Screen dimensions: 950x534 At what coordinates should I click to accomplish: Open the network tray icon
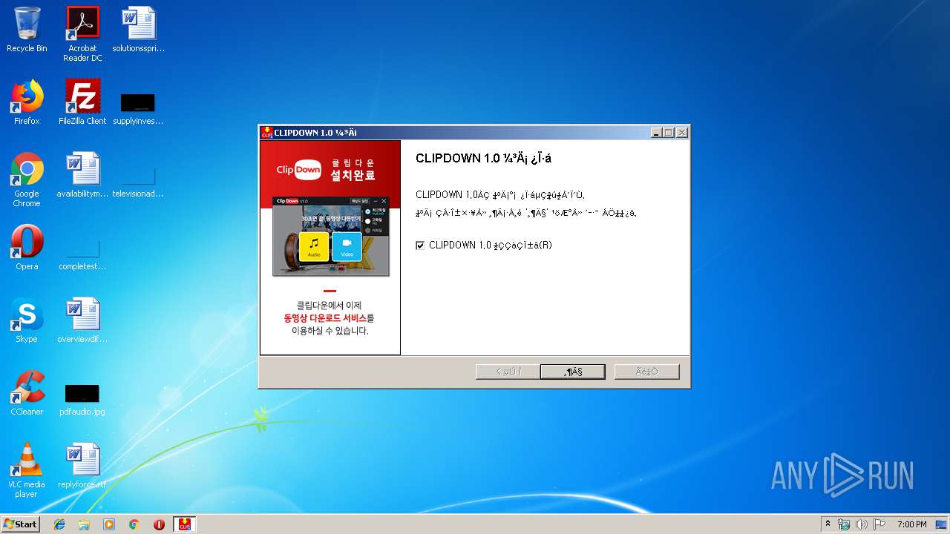(x=844, y=524)
